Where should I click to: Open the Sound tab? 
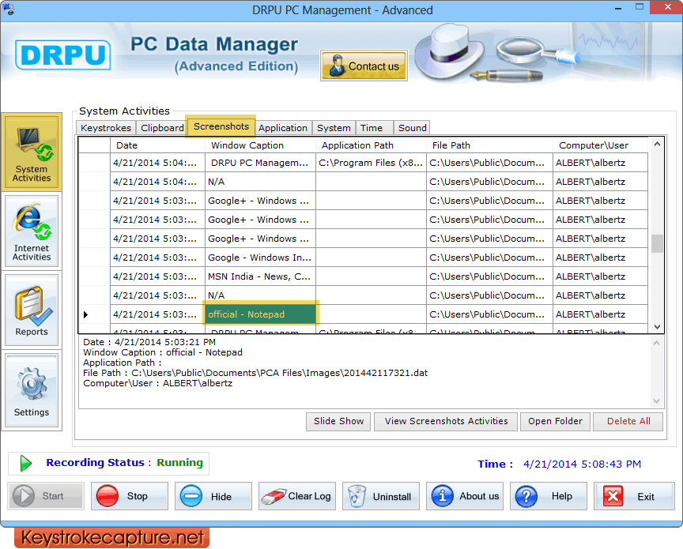coord(412,128)
